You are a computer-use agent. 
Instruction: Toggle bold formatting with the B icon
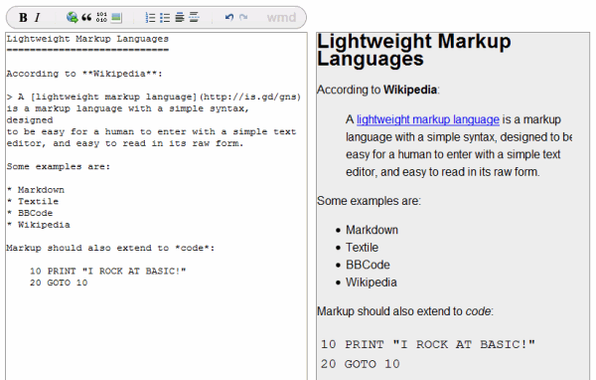(x=23, y=18)
